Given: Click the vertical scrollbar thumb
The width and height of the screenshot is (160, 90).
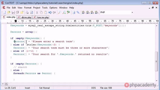Looking at the screenshot, I should [157, 61].
